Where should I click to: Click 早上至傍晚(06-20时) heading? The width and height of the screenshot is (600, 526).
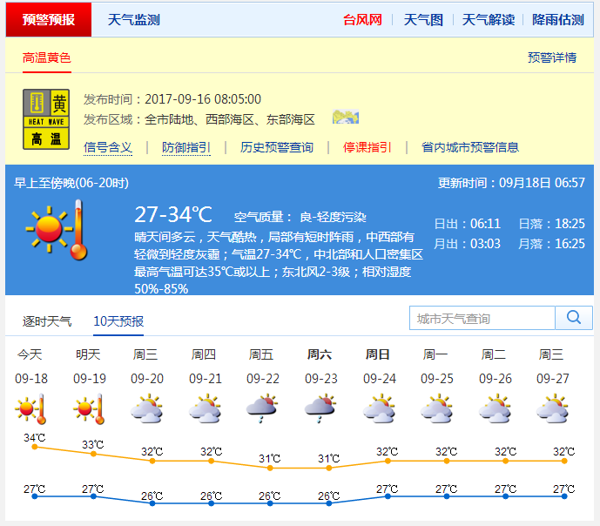click(x=71, y=183)
